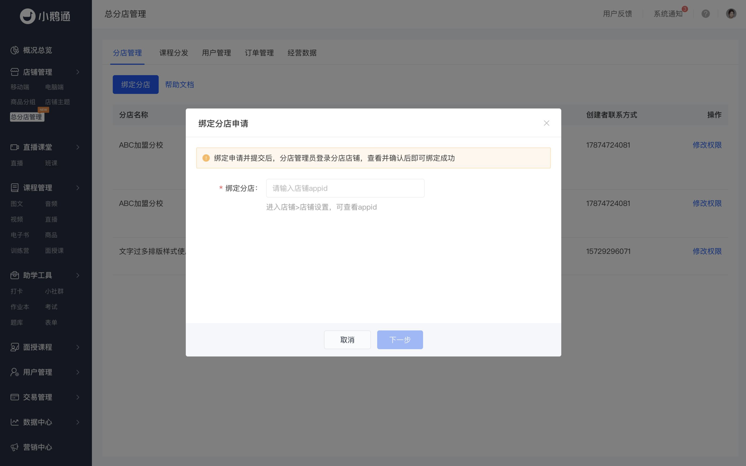Image resolution: width=746 pixels, height=466 pixels.
Task: Open 电脑端 under 店铺管理
Action: (x=54, y=87)
